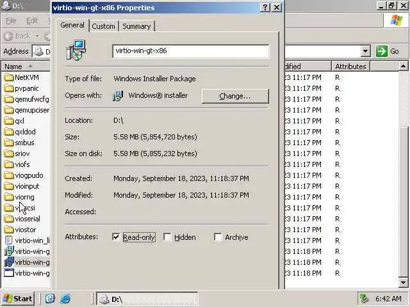Click the selected virtio-win-g installer file
The height and width of the screenshot is (307, 410).
tap(27, 262)
